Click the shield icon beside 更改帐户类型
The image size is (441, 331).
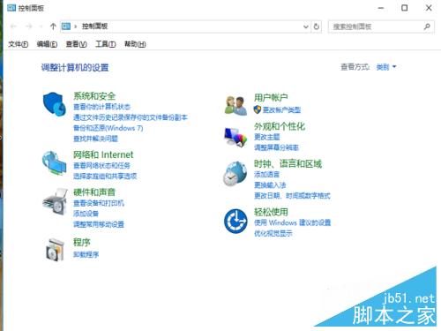[x=258, y=109]
